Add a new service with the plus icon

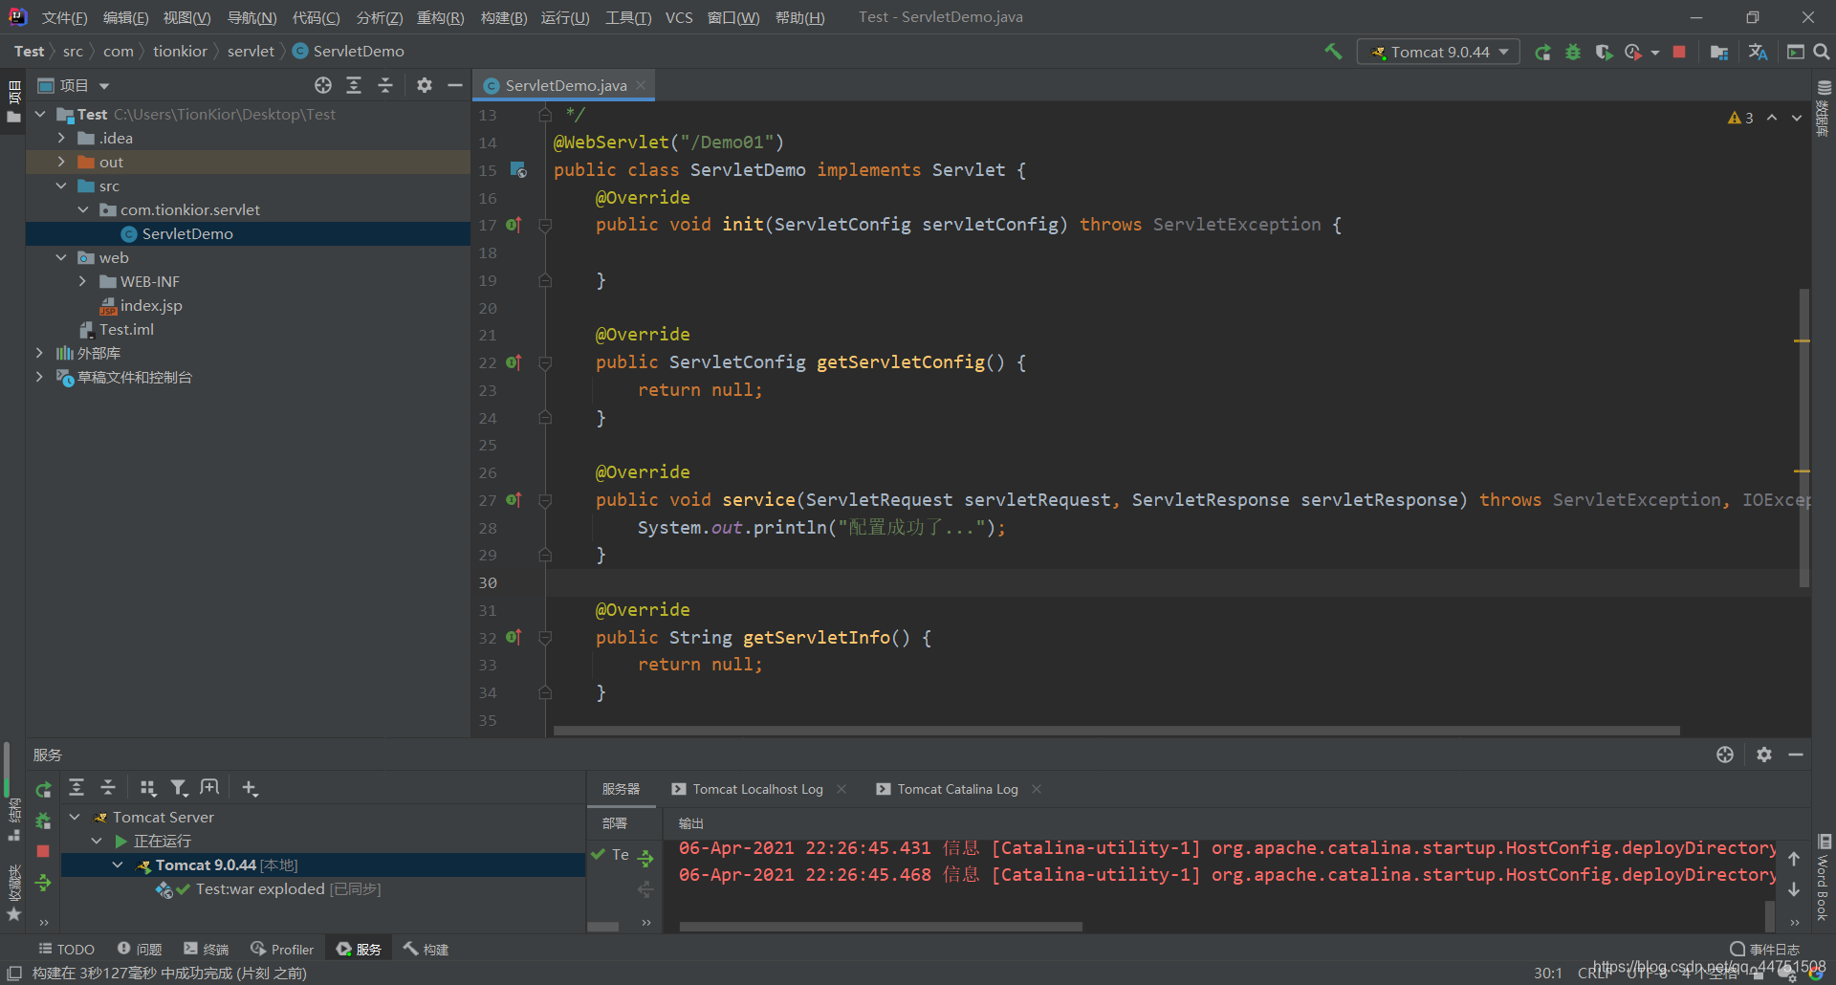[250, 787]
